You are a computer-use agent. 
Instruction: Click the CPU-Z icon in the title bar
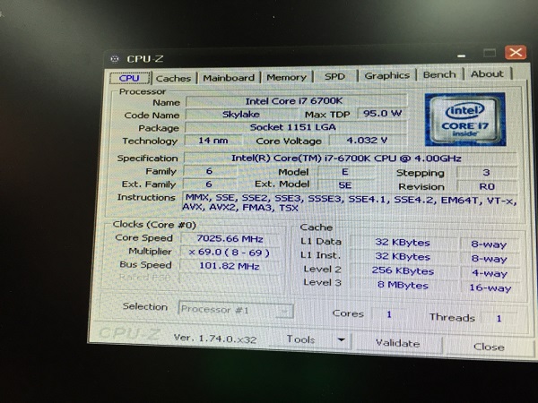click(115, 59)
